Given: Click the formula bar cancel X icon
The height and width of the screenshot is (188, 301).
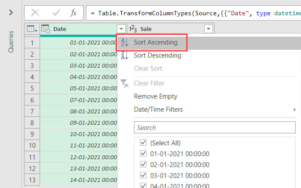Looking at the screenshot, I should point(35,13).
